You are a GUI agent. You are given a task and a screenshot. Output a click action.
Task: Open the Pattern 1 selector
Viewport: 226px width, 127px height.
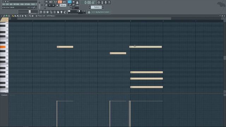coord(96,7)
